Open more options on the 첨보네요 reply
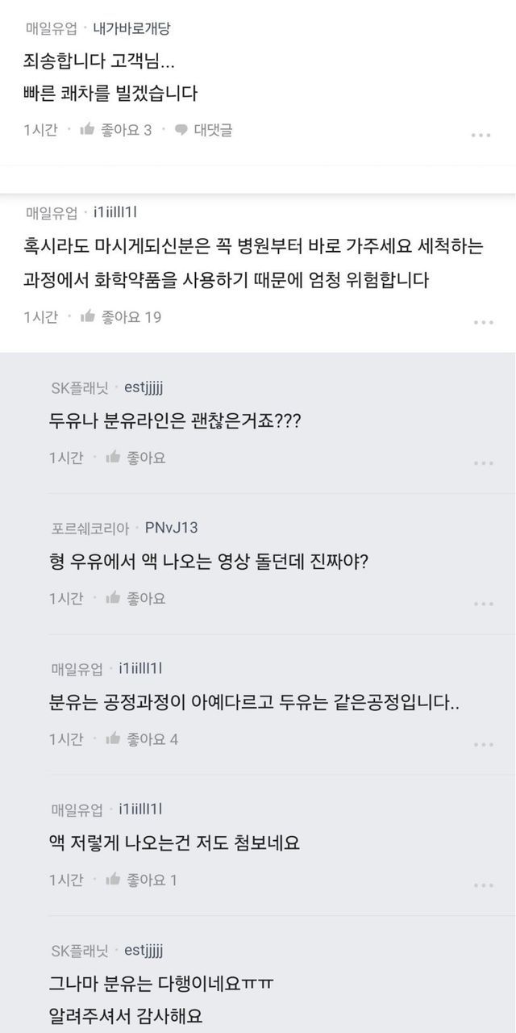Screen dimensions: 516x1033 483,885
